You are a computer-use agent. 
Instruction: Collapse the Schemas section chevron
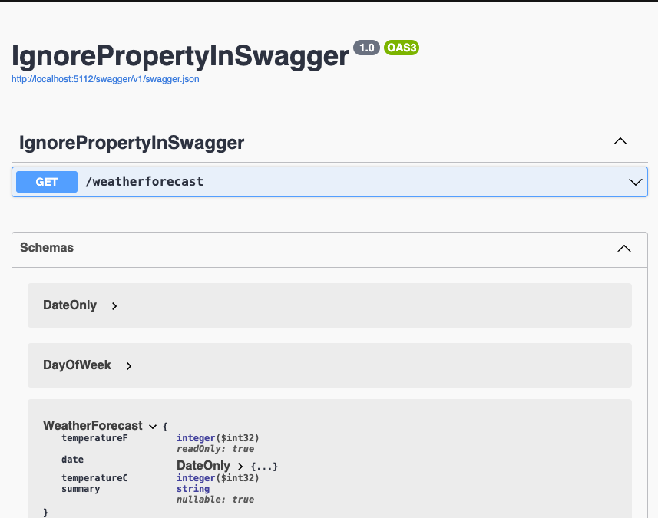(624, 249)
